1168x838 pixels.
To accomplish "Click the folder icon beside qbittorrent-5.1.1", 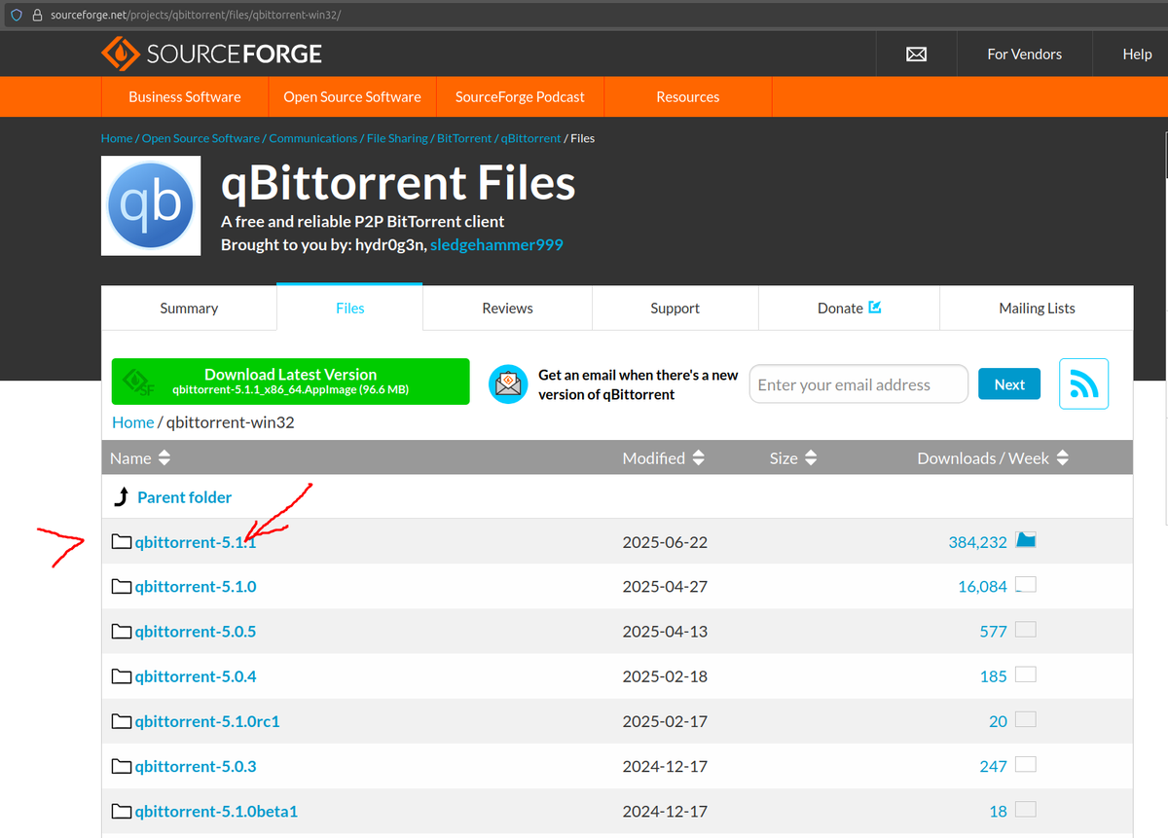I will 121,541.
